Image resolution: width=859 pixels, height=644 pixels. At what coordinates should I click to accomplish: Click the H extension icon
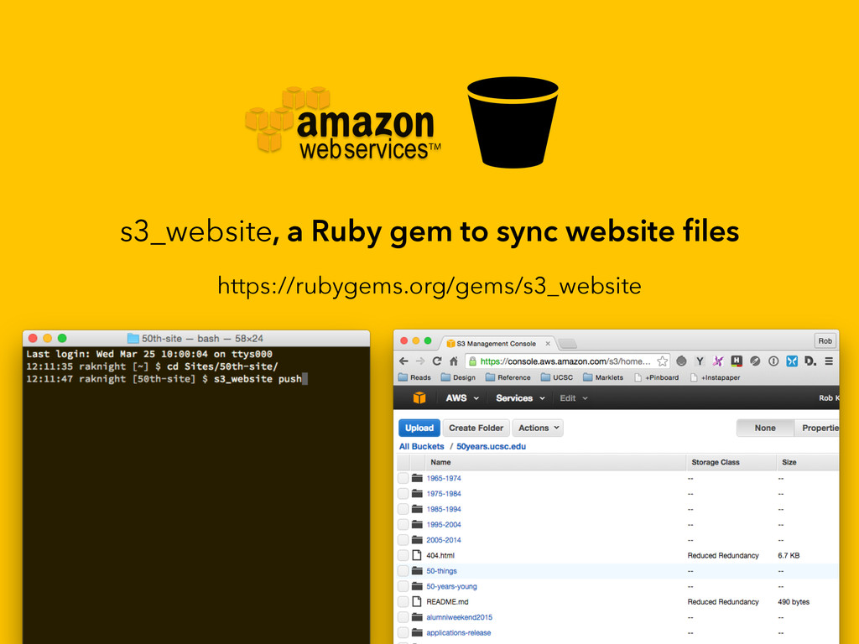(x=737, y=361)
